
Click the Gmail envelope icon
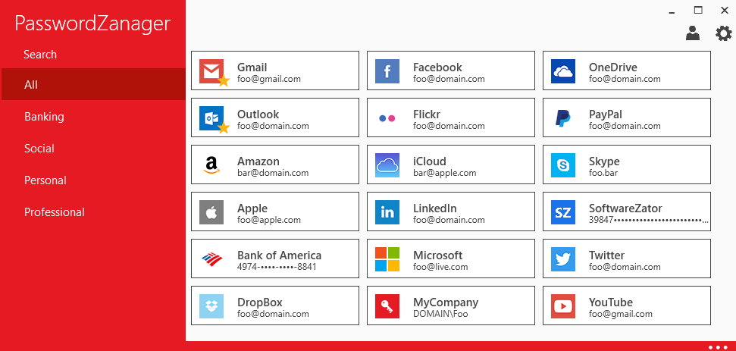[211, 71]
